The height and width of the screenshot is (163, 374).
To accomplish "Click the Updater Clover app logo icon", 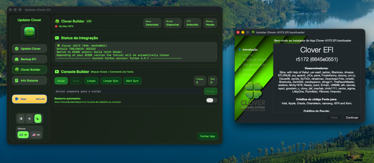I will click(29, 32).
